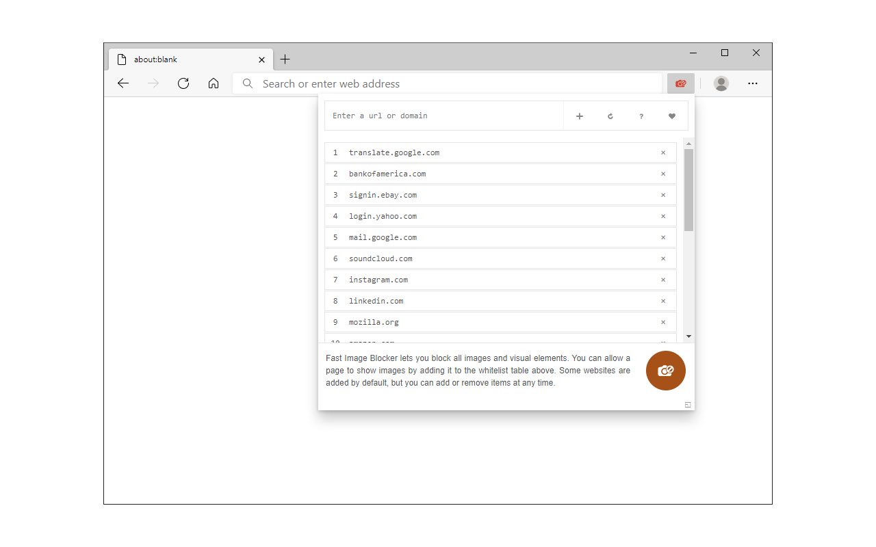Select the mozilla.org row text
This screenshot has height=547, width=876.
tap(374, 322)
